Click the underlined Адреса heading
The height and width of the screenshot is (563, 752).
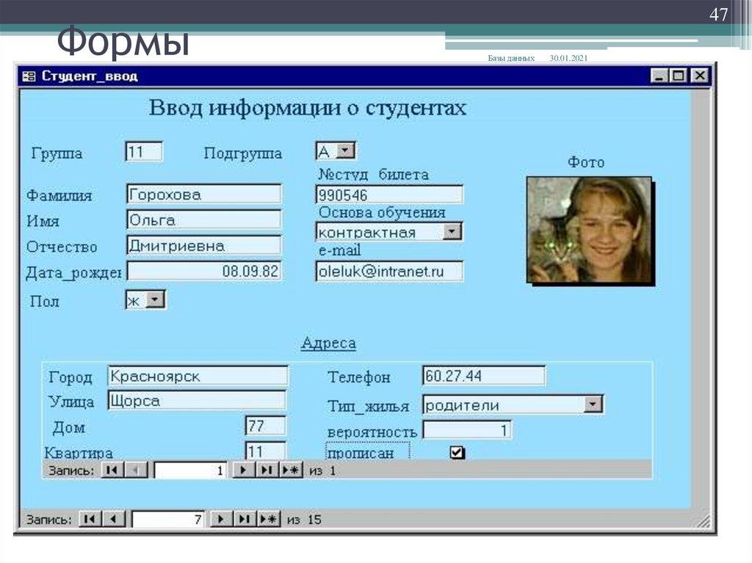pos(328,342)
